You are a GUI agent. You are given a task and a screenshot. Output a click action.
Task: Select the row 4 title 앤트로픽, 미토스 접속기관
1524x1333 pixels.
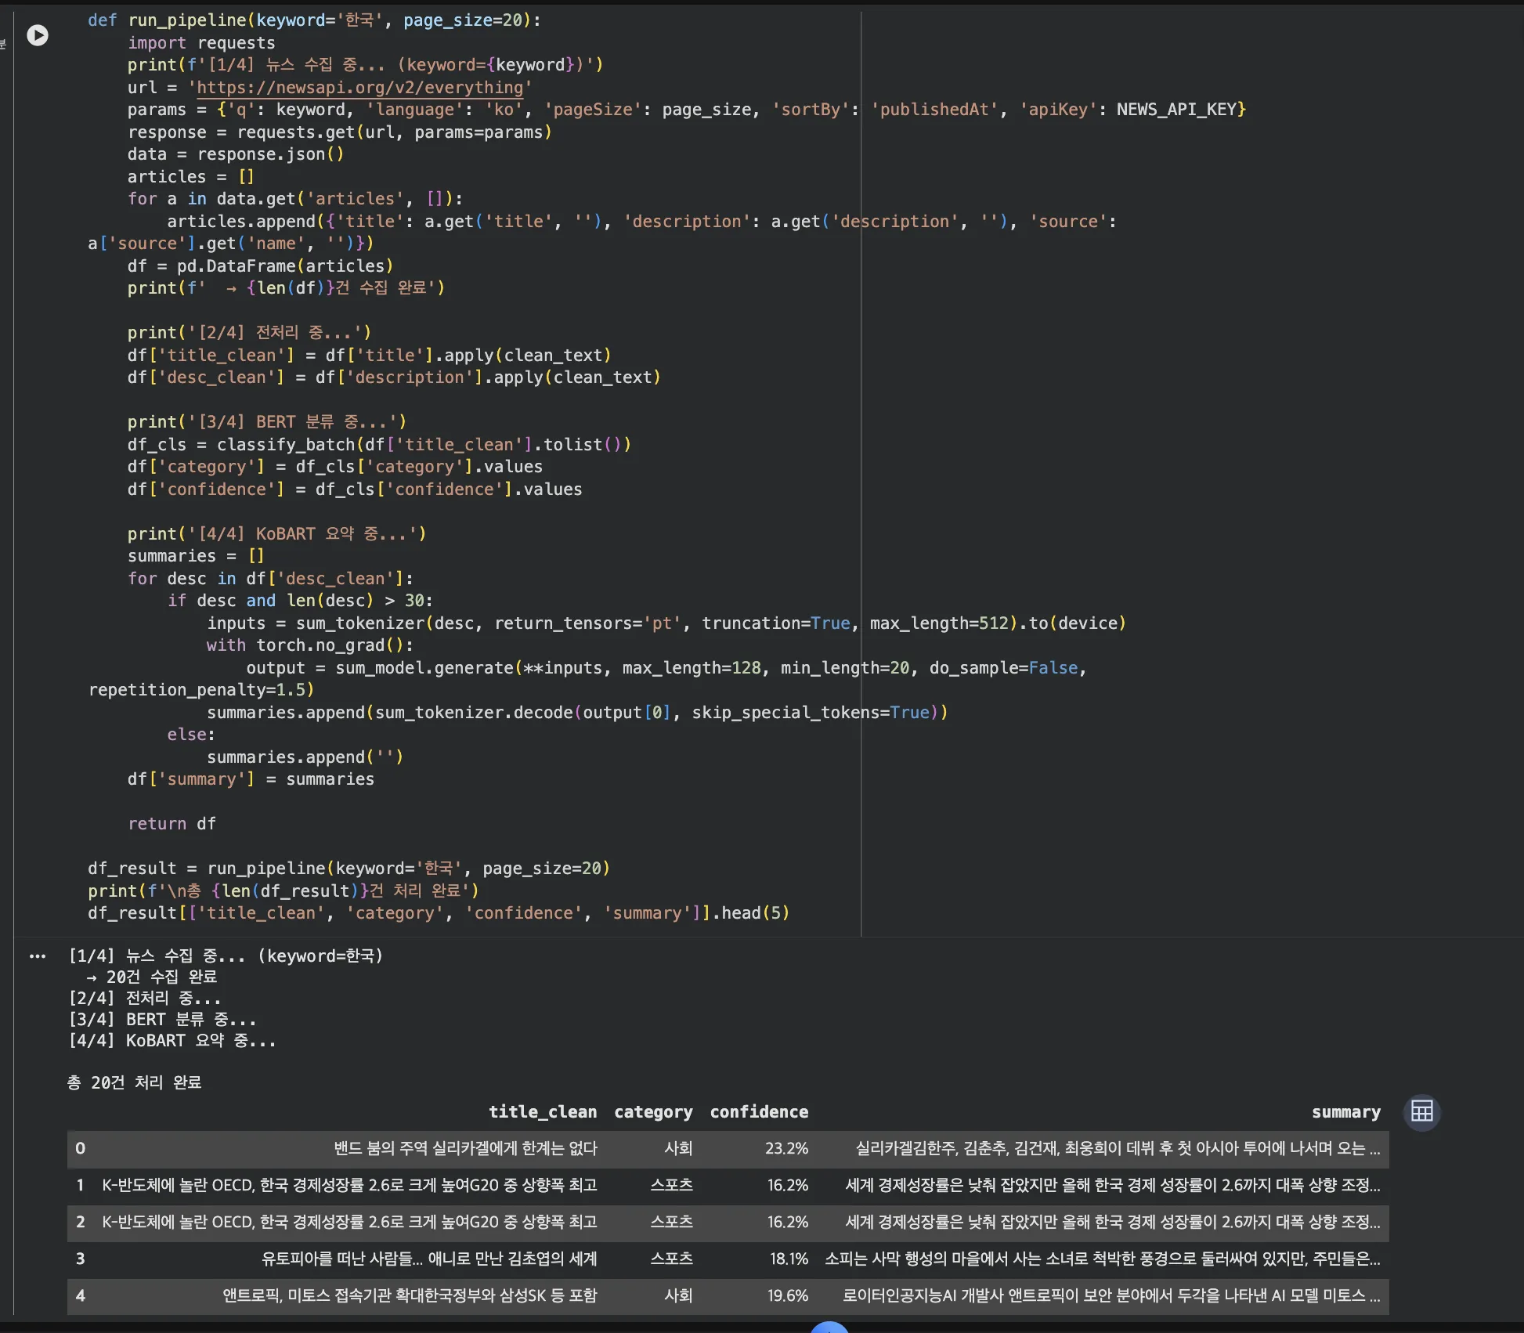[x=410, y=1296]
